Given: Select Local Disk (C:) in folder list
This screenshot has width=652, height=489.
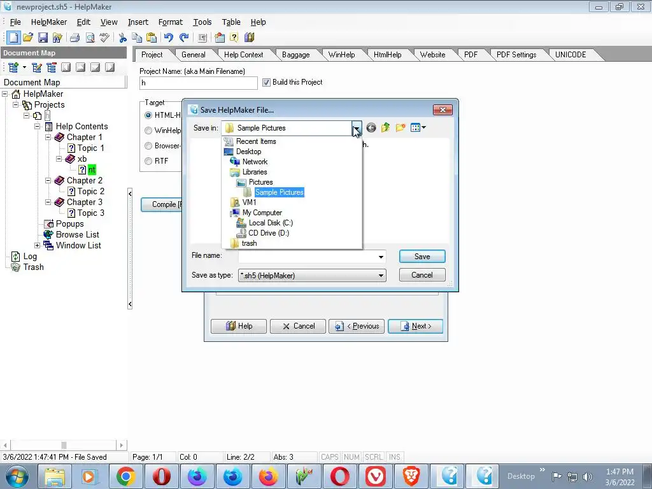Looking at the screenshot, I should pyautogui.click(x=270, y=223).
